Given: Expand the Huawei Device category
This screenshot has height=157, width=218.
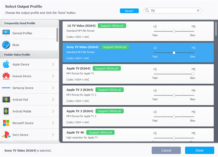Looking at the screenshot, I should 53,76.
